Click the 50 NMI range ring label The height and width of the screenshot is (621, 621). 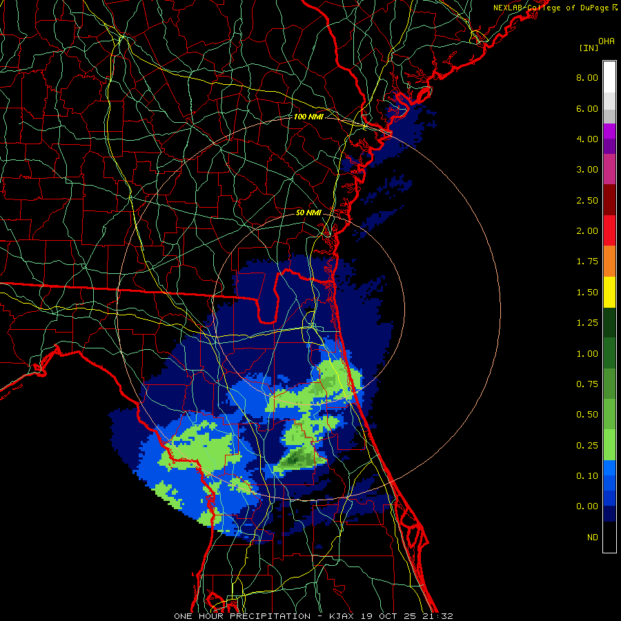[x=308, y=213]
